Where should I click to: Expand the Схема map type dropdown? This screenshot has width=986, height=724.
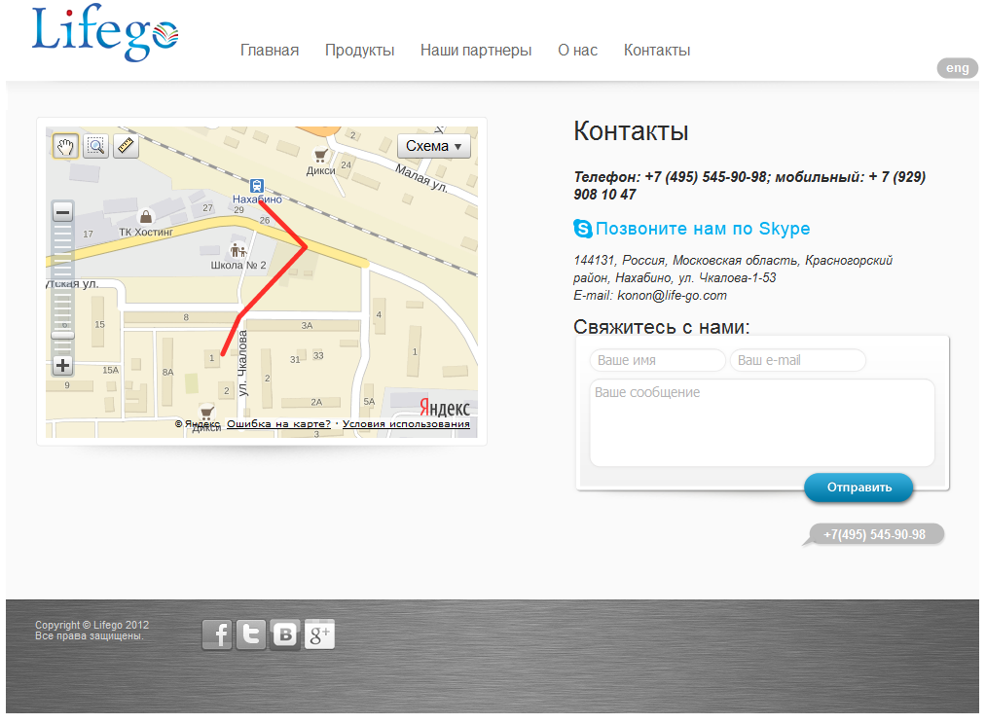(x=433, y=146)
